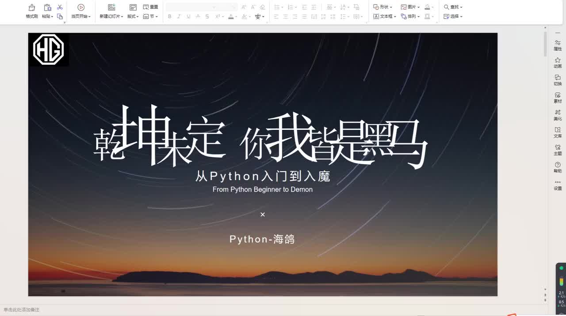Open the Shapes (形状) menu
Screen dimensions: 566x316
pos(382,7)
